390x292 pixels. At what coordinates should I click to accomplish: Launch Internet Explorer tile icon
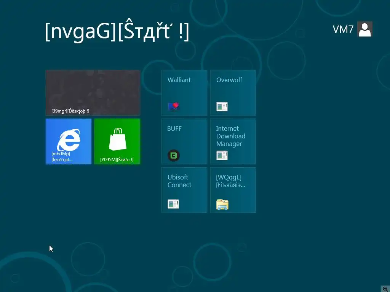69,140
